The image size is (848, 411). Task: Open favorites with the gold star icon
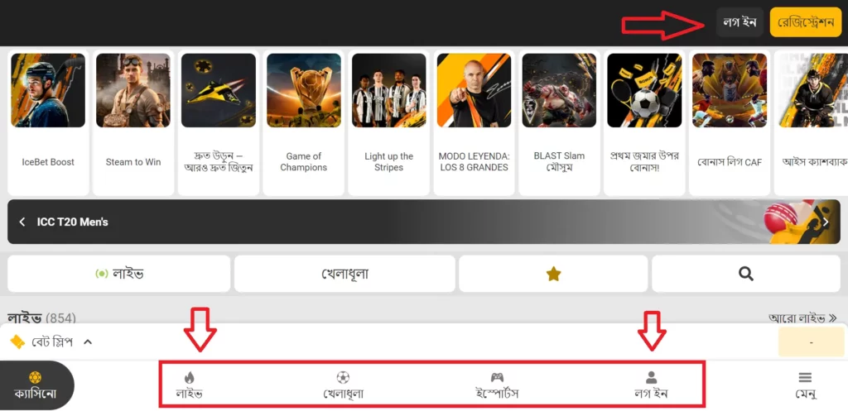[553, 274]
